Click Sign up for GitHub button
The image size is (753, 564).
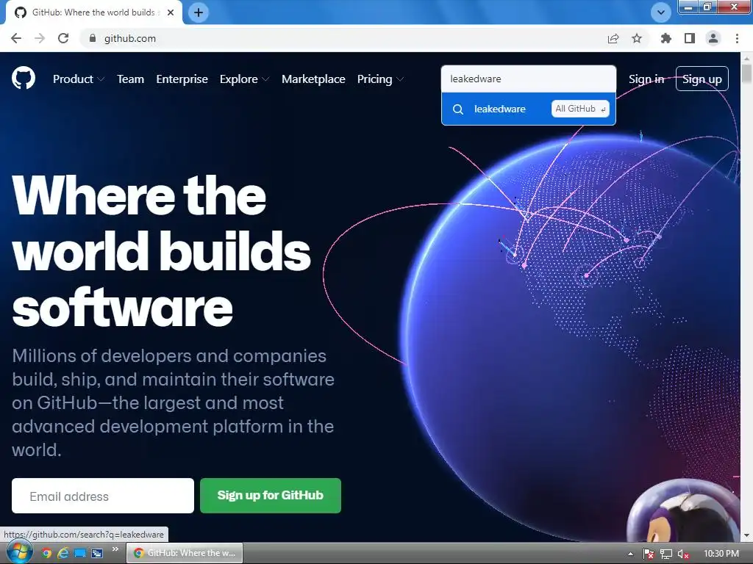coord(271,496)
